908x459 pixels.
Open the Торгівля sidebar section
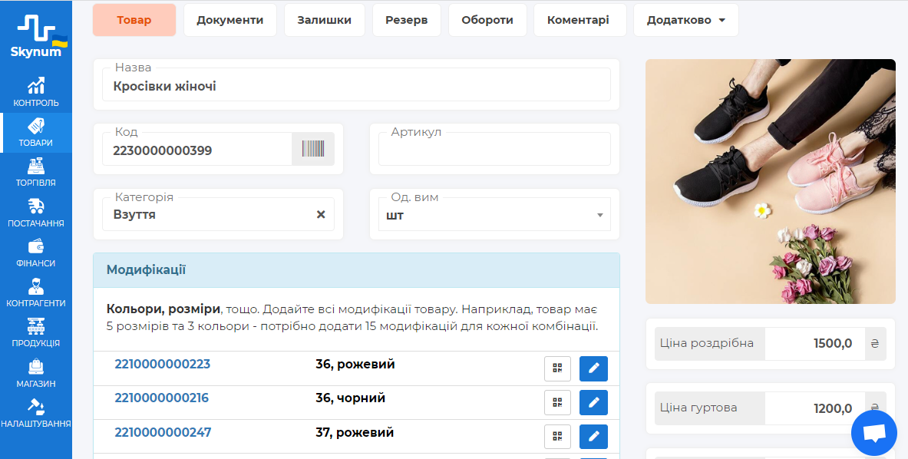[x=36, y=173]
